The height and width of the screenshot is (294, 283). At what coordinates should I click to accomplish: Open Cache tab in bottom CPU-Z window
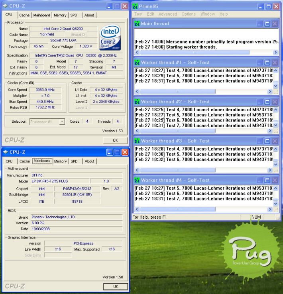click(x=25, y=161)
